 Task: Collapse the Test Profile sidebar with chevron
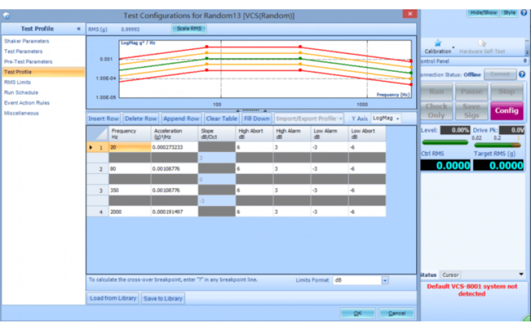click(x=79, y=29)
